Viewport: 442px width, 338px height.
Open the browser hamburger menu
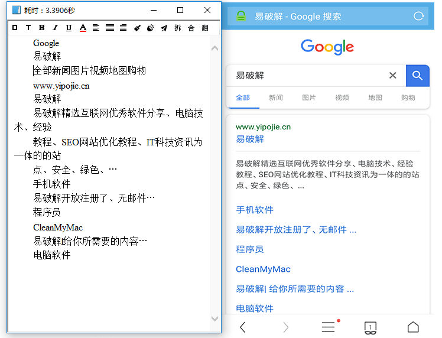click(x=329, y=327)
